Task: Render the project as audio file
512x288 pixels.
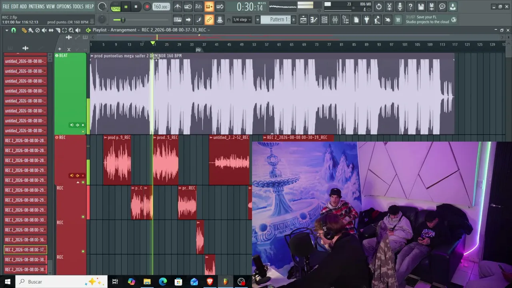Action: coord(431,6)
